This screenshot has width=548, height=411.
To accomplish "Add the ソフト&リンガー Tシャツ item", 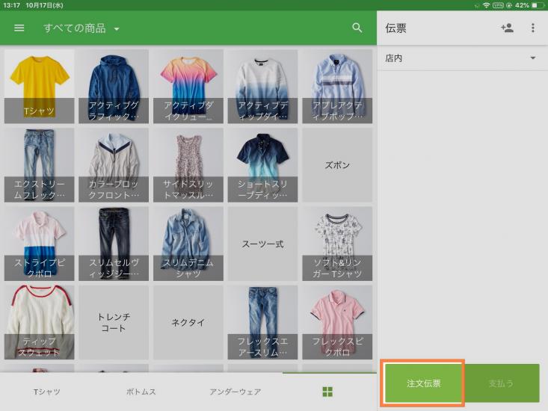I will pos(337,244).
